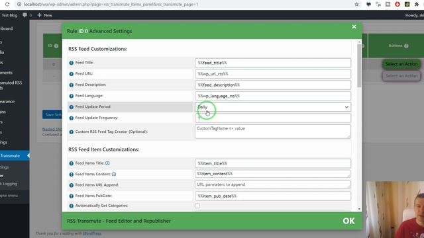Click the Feed Update Frequency input field
This screenshot has height=238, width=424.
click(x=272, y=118)
